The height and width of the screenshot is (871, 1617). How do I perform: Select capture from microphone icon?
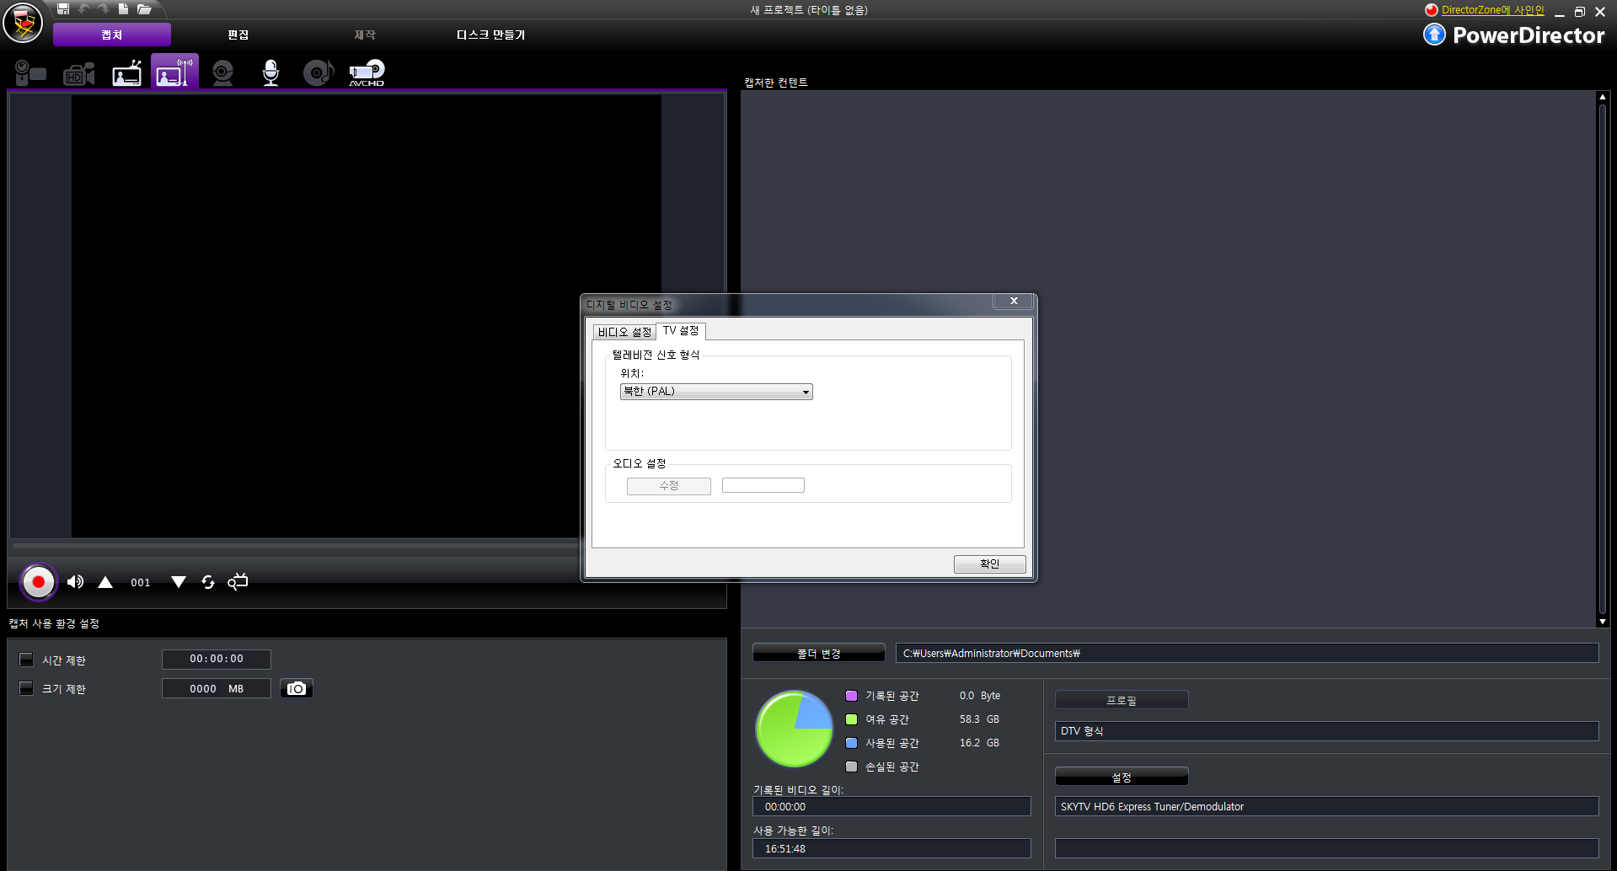point(270,73)
